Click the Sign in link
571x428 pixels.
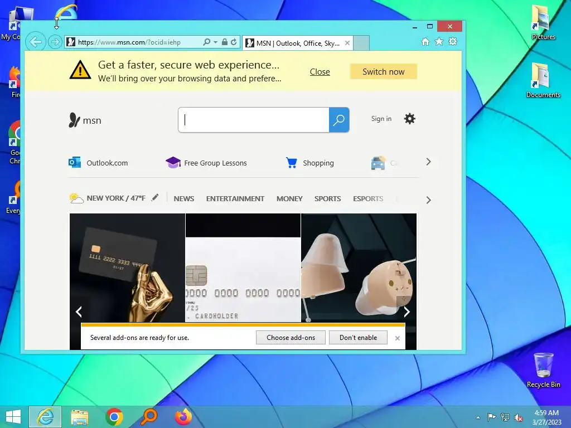(381, 119)
